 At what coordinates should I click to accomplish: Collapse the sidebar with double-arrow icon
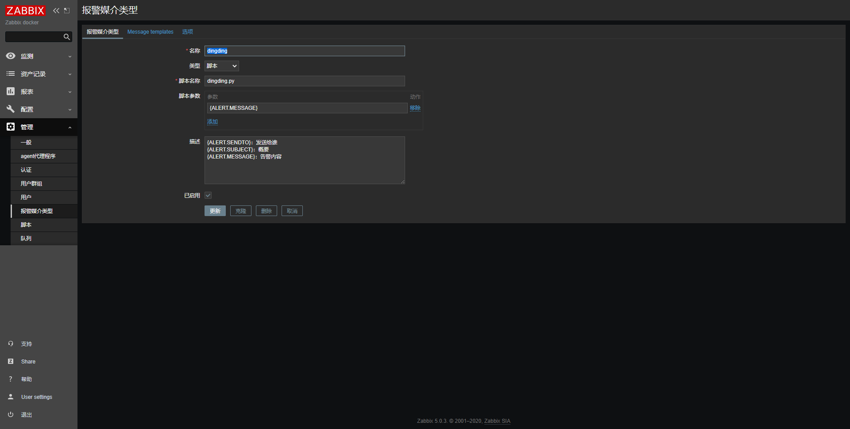(x=56, y=11)
